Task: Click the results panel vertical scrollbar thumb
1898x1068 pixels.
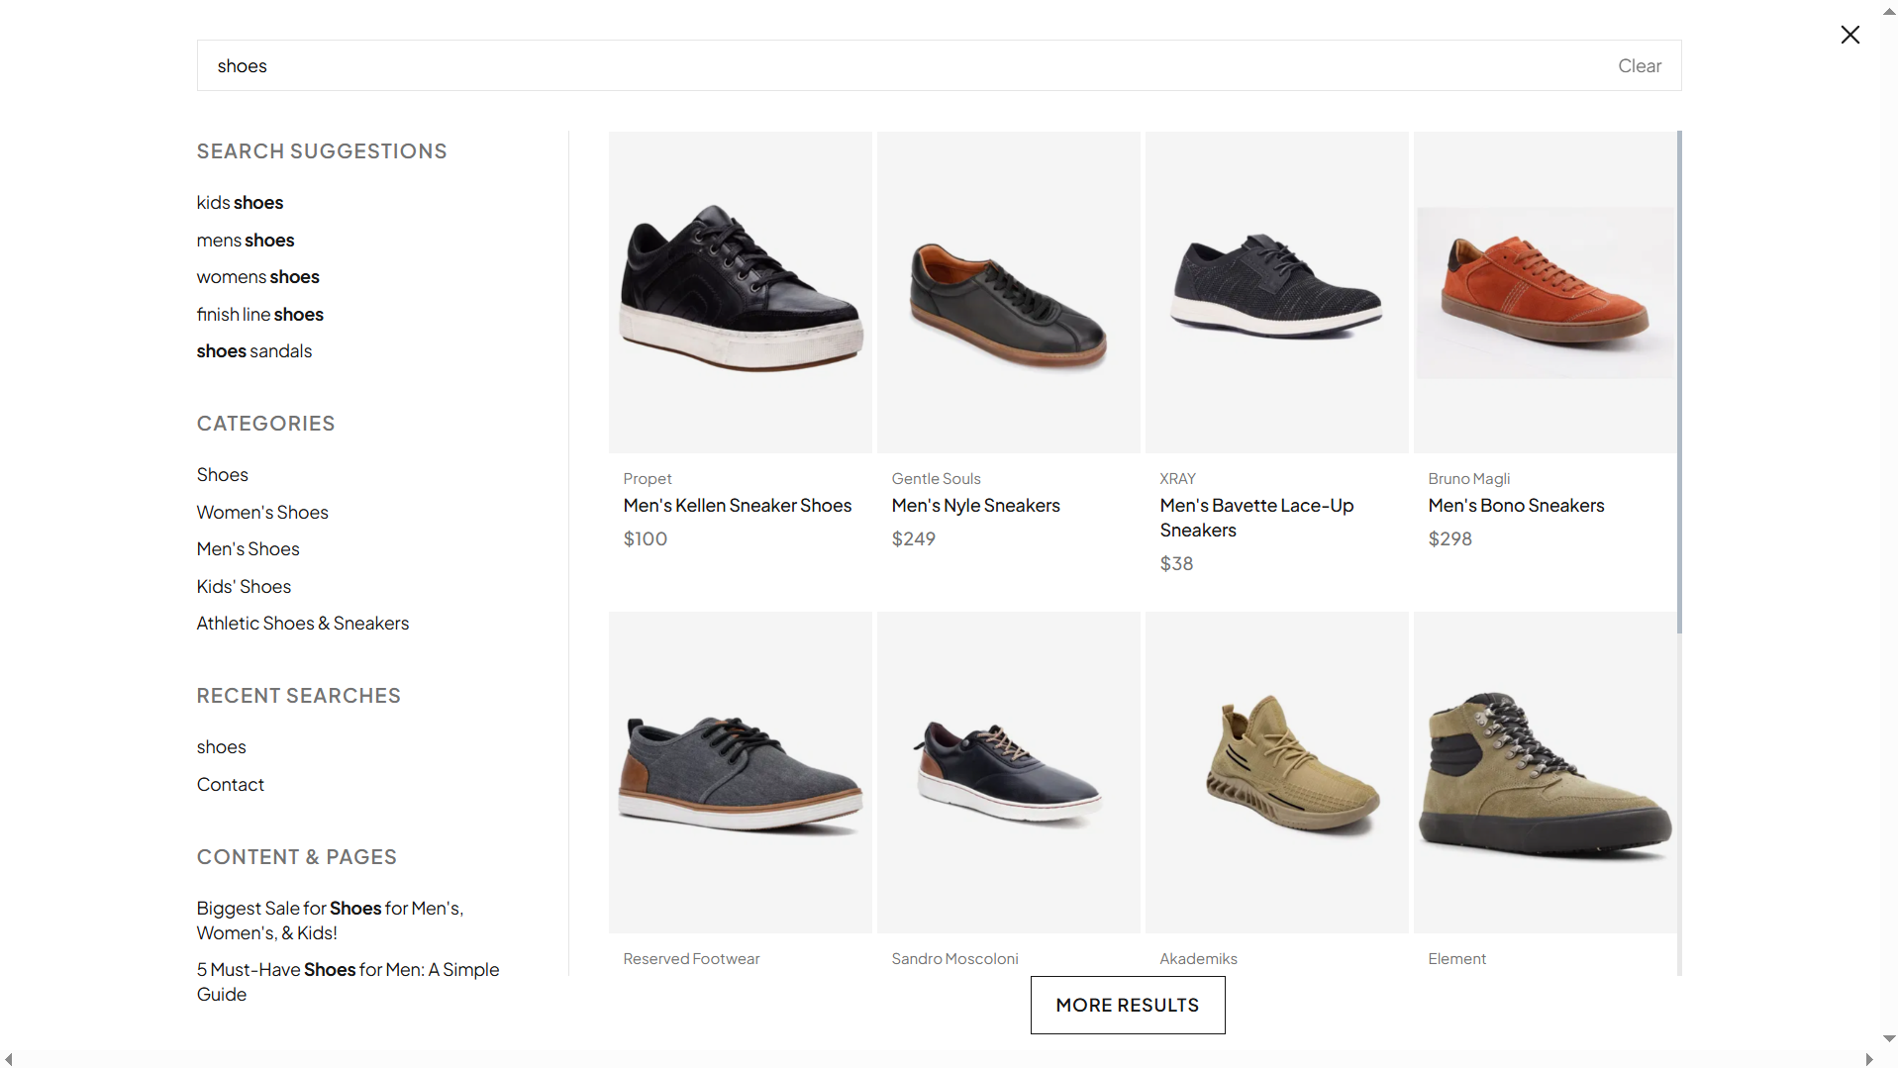Action: click(1679, 382)
